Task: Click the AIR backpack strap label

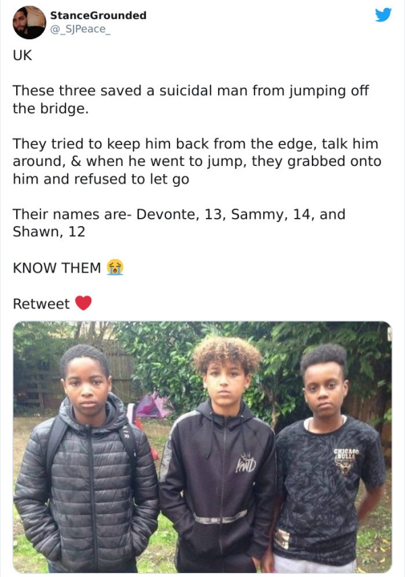Action: click(125, 431)
